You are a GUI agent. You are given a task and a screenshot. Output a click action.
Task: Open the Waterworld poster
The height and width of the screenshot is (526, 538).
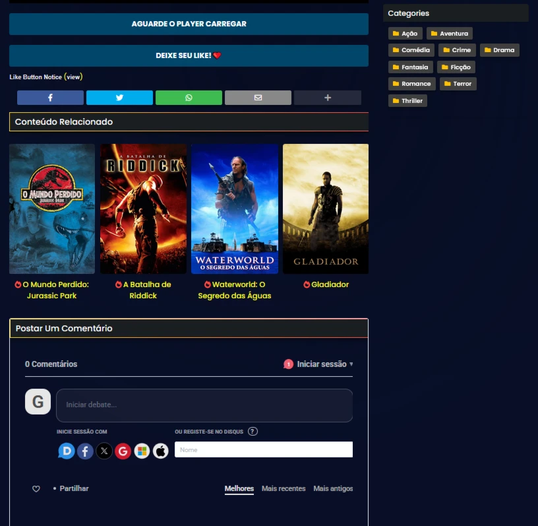pyautogui.click(x=235, y=209)
